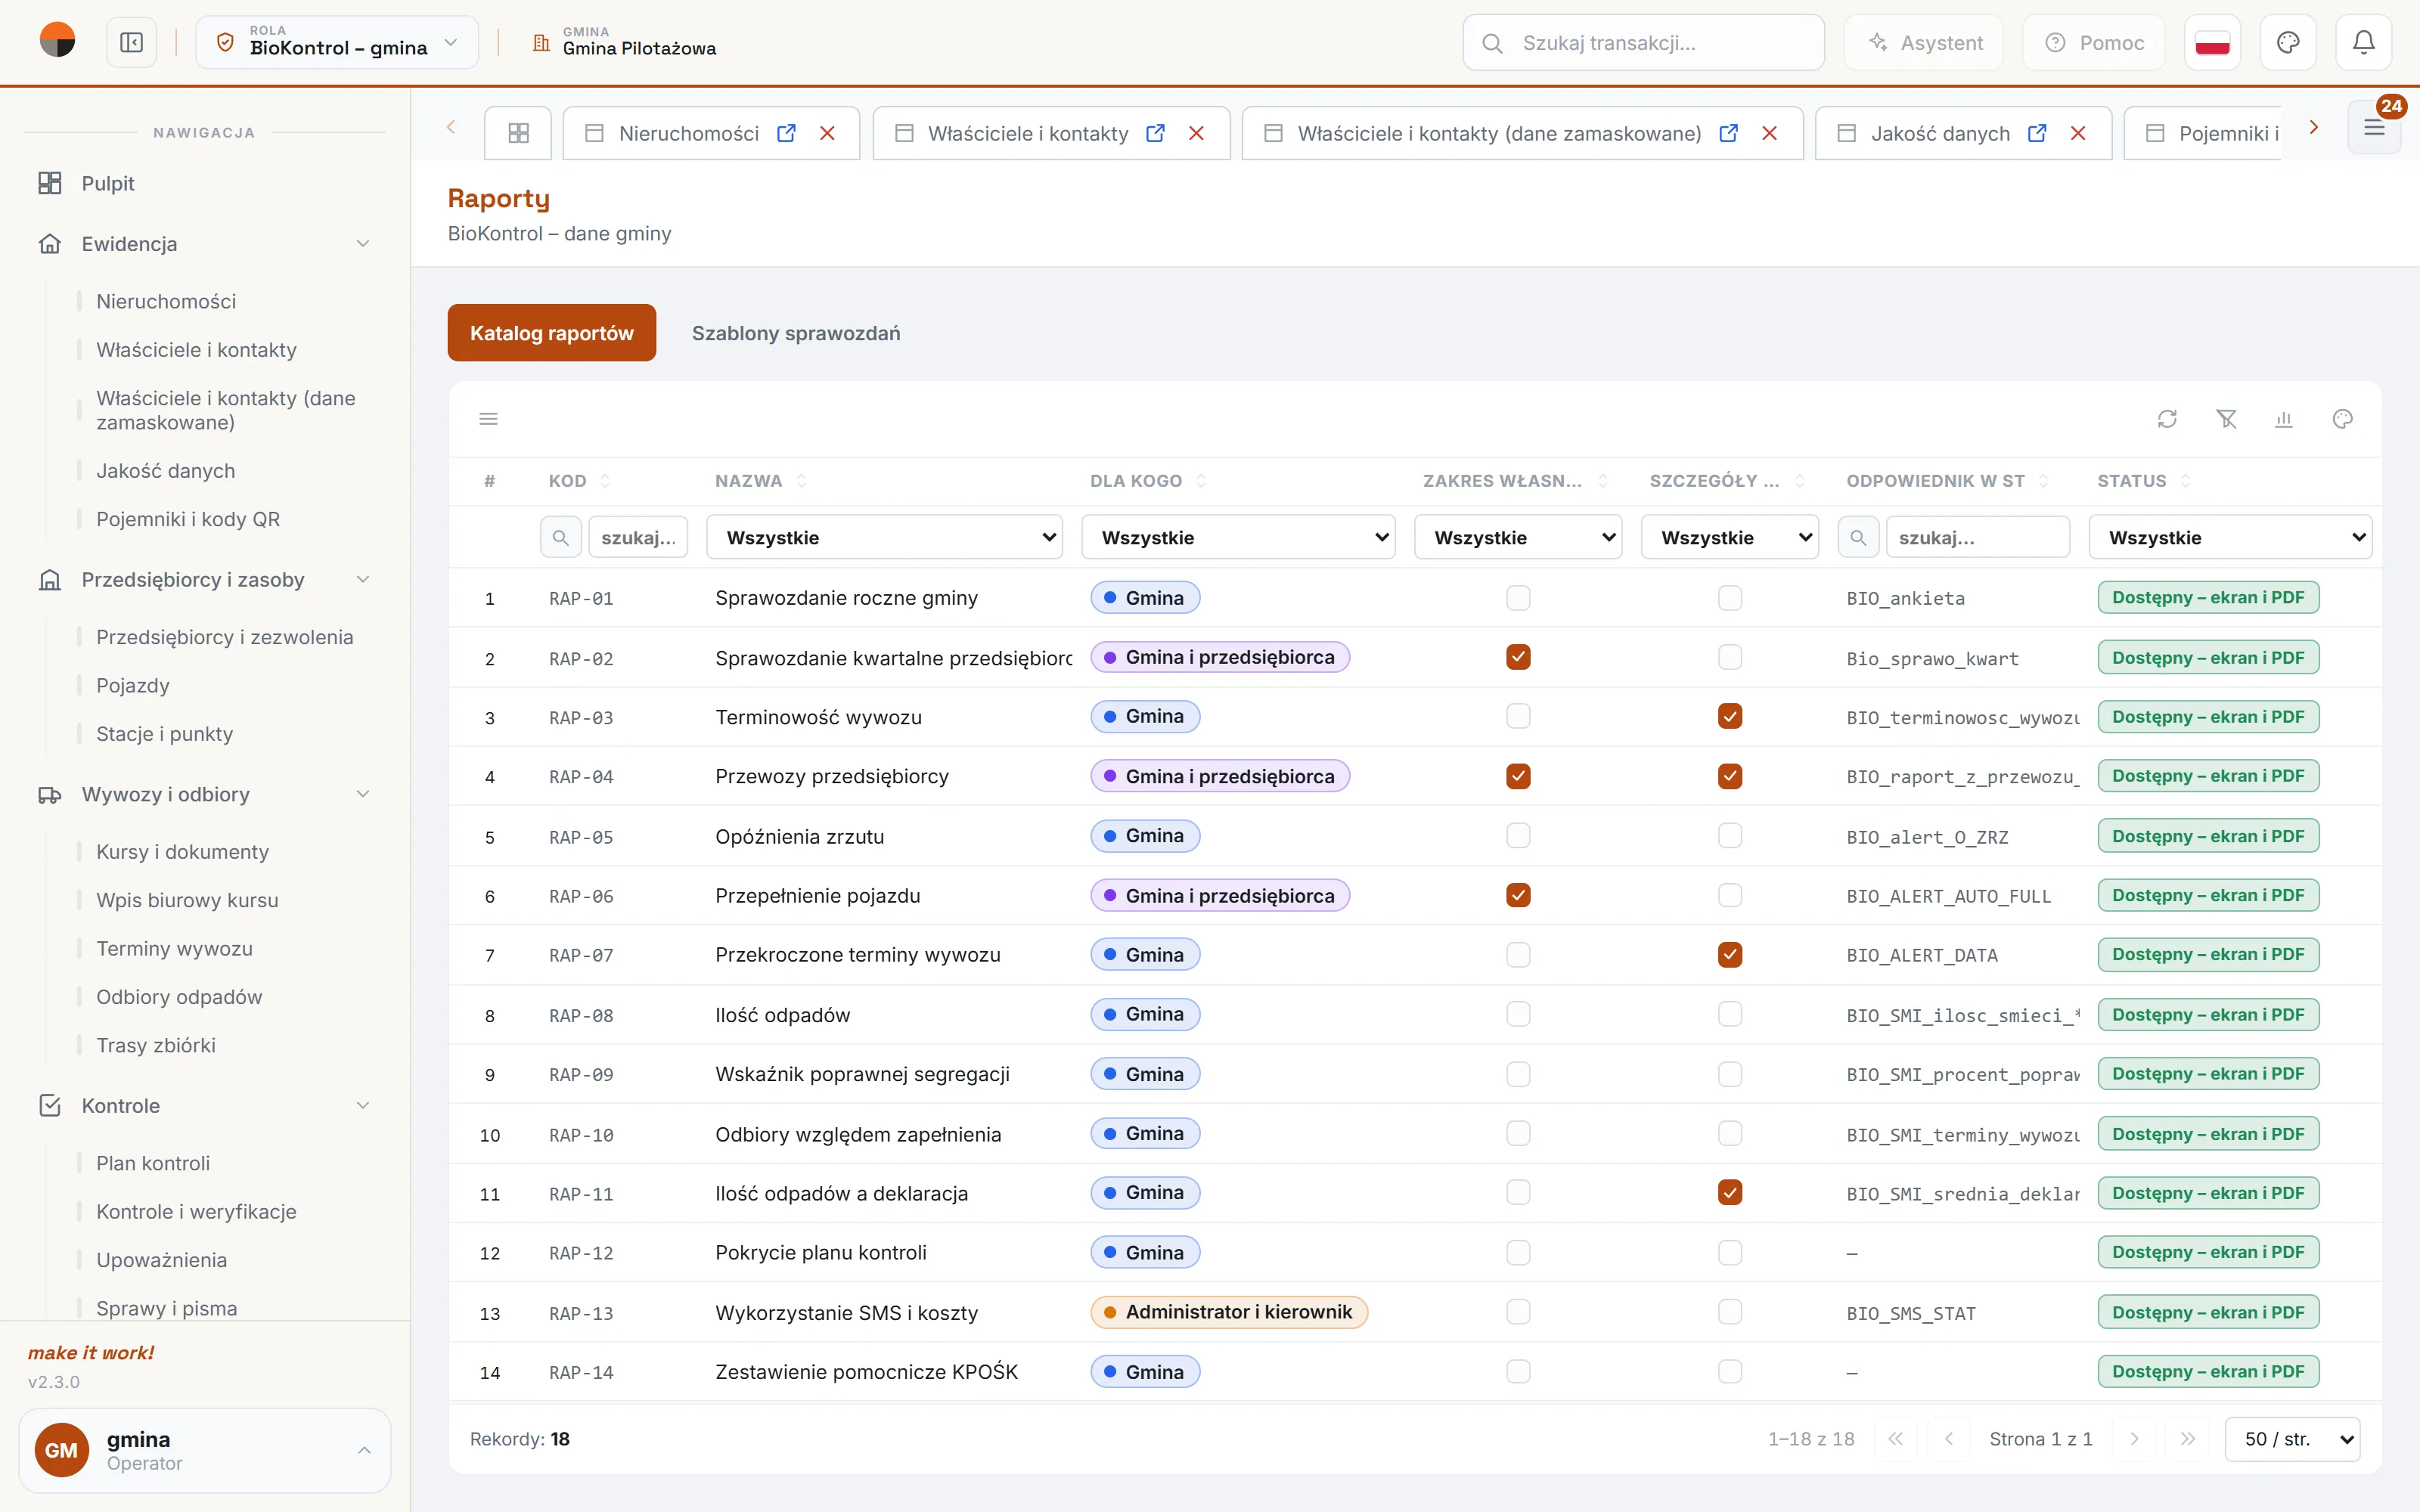
Task: Toggle Zakres własny checkbox for RAP-06
Action: [x=1518, y=895]
